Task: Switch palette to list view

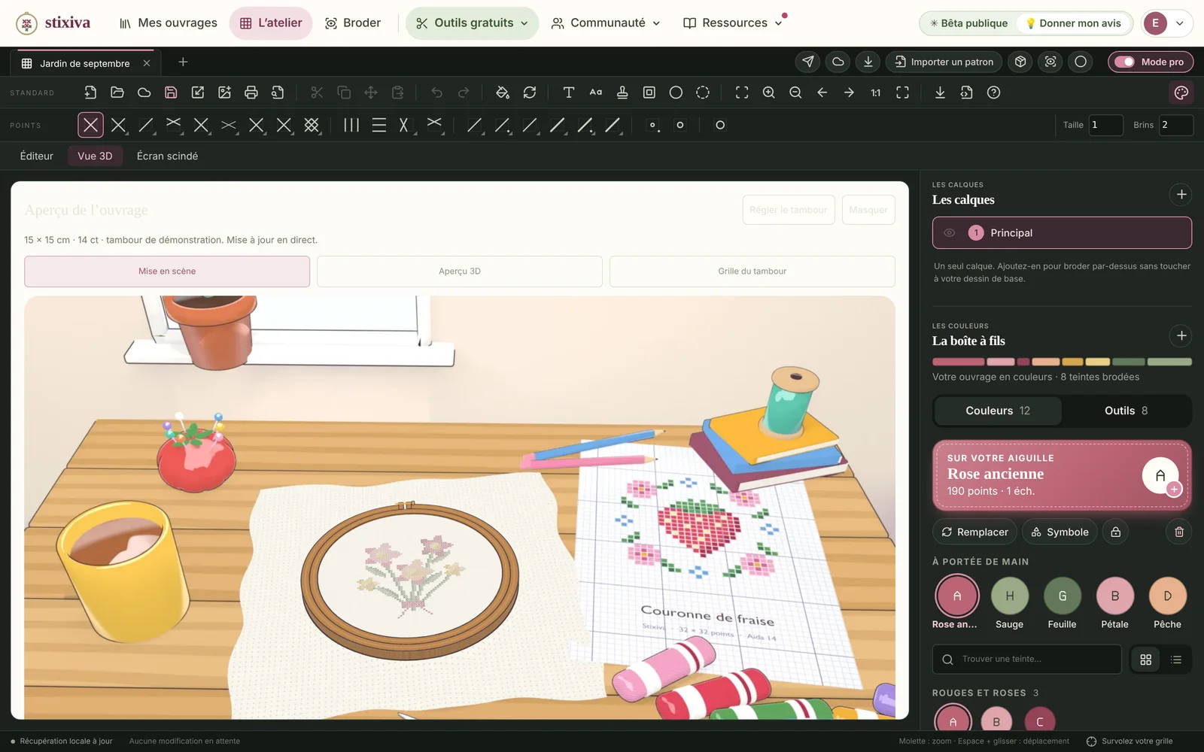Action: point(1176,660)
